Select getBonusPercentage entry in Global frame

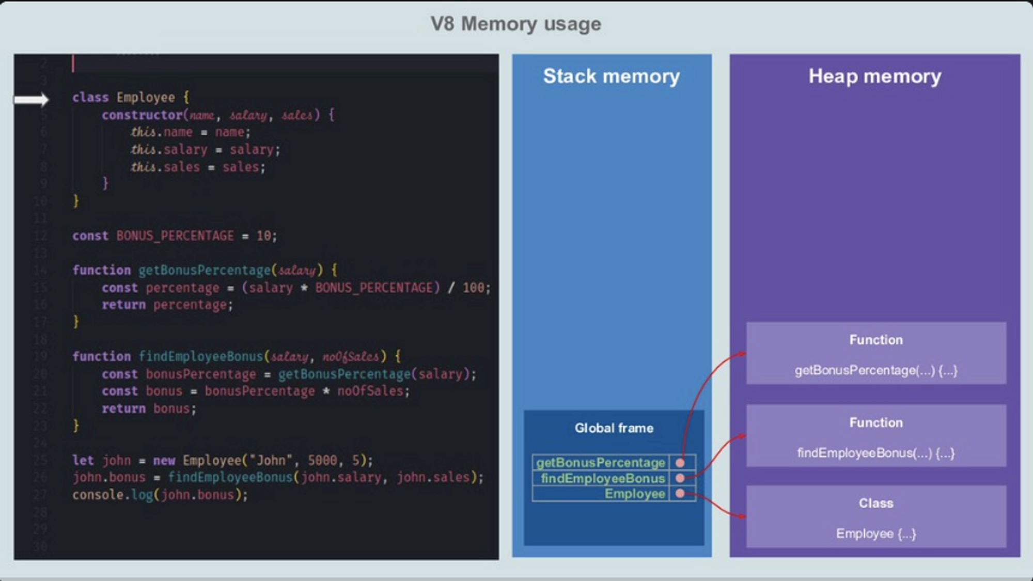tap(600, 463)
